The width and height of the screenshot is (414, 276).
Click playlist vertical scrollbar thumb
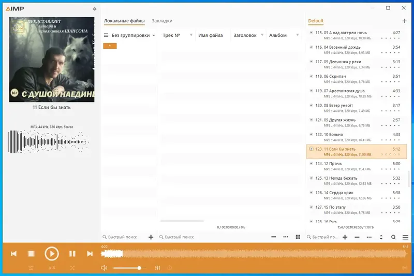click(x=409, y=179)
